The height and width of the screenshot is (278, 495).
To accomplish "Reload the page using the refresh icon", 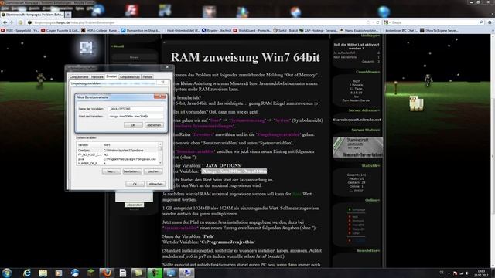I will (377, 22).
